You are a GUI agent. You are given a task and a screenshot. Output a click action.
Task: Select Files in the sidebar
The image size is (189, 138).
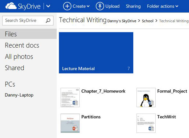point(28,34)
